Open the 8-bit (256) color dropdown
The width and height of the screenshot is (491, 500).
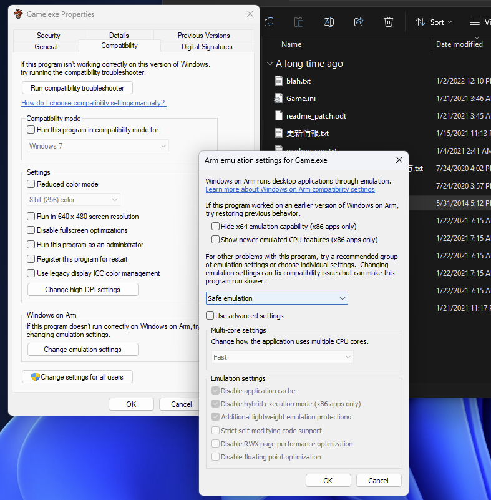[74, 200]
